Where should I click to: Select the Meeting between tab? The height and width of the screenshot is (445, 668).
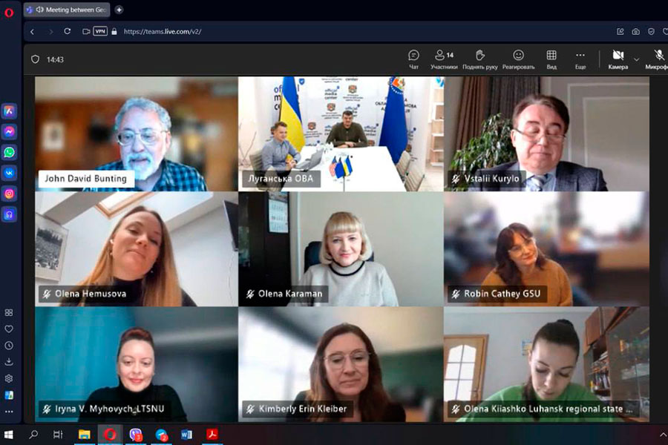(x=67, y=10)
